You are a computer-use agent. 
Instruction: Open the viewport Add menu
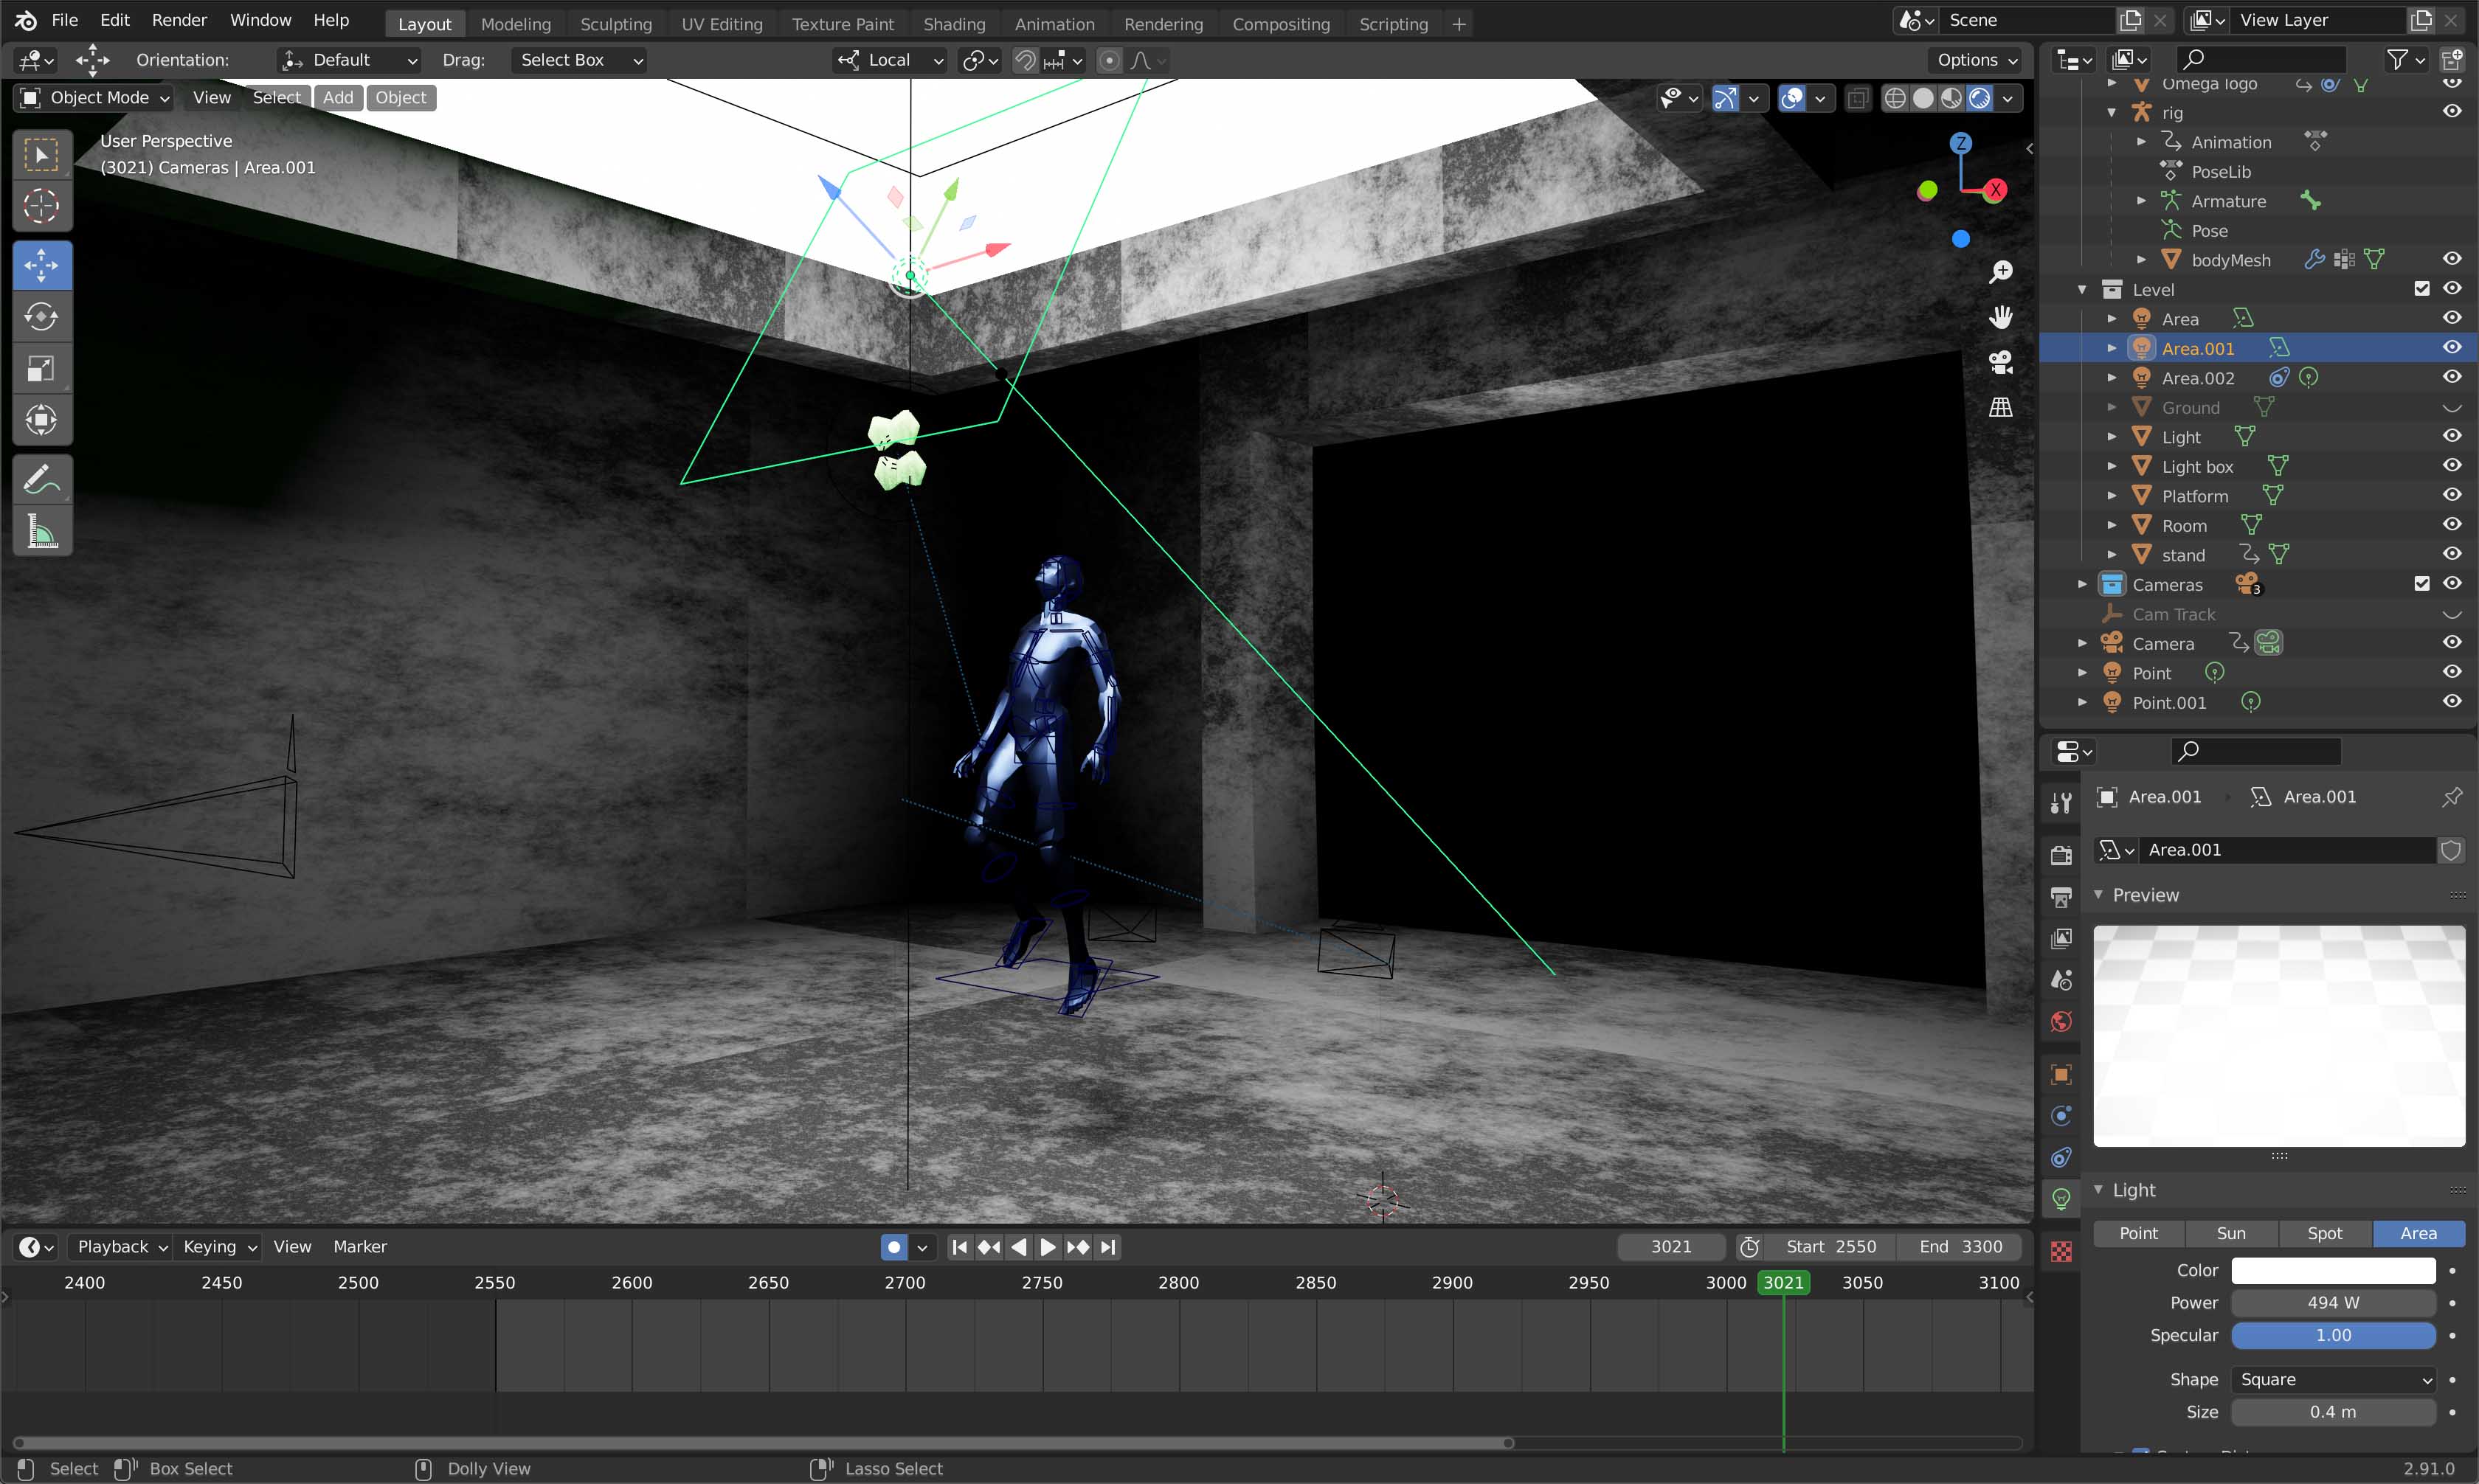tap(338, 97)
